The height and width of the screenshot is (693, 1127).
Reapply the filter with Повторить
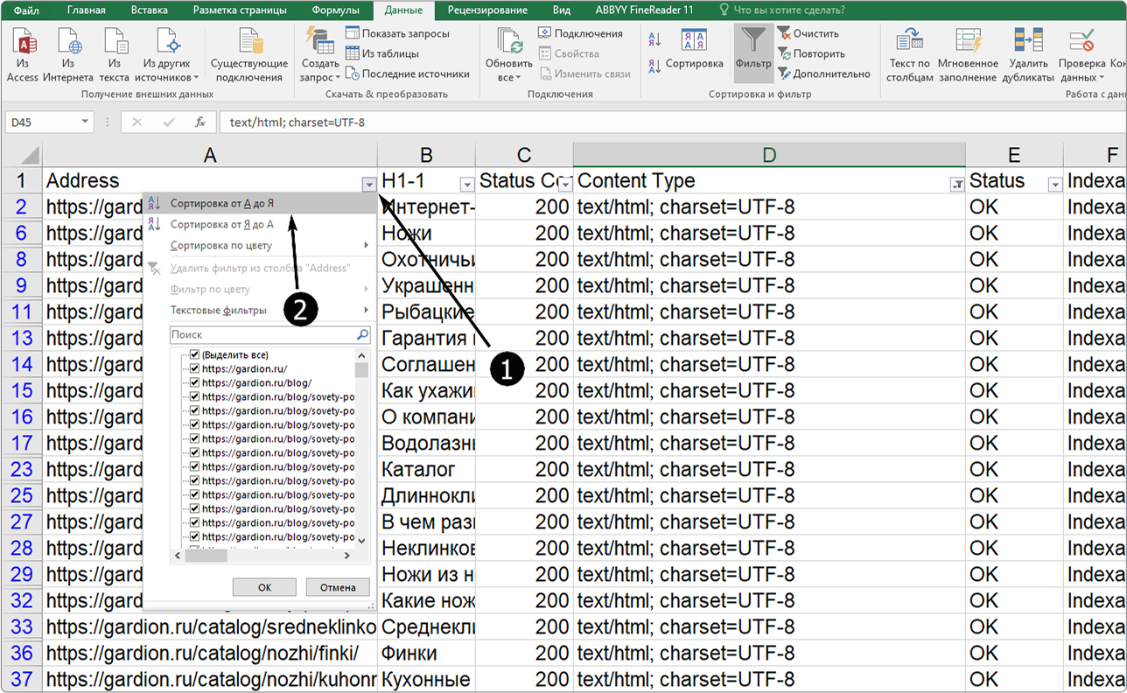coord(811,53)
